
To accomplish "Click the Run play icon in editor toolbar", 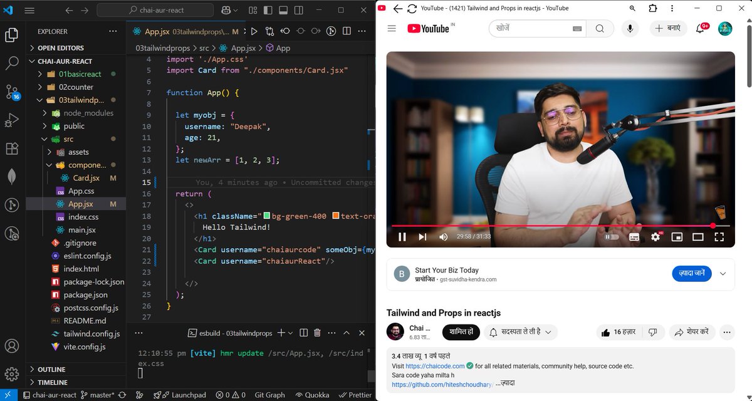I will [254, 31].
